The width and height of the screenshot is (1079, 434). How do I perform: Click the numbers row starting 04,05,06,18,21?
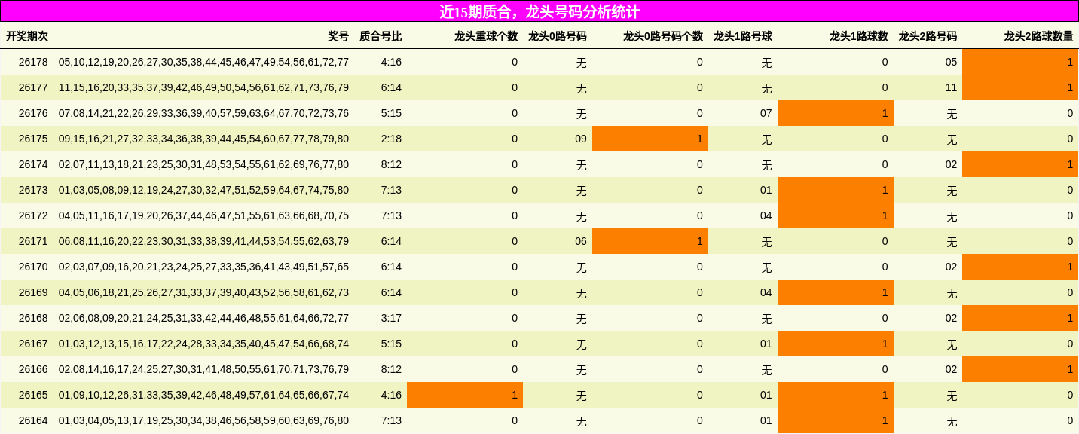(203, 292)
